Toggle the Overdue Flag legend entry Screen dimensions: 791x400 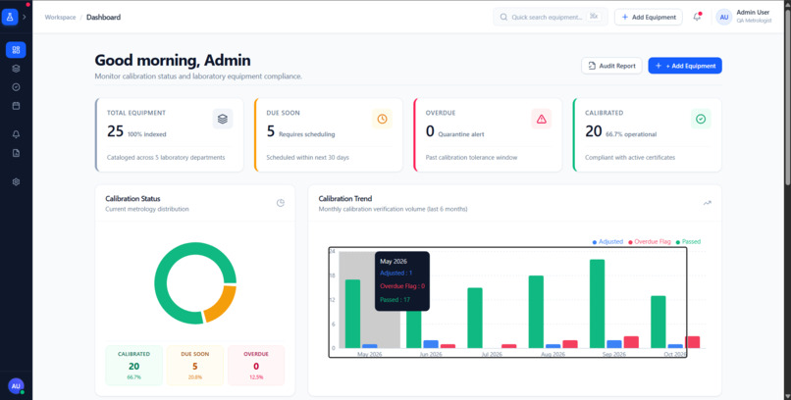coord(650,242)
